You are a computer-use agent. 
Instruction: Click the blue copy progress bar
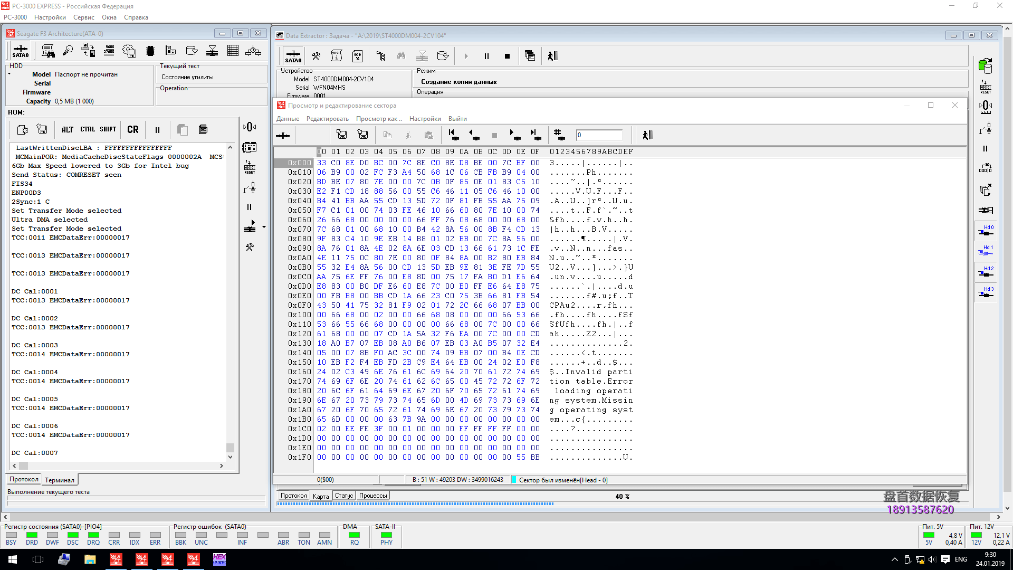[415, 504]
